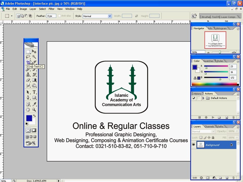Create new action in Actions panel
This screenshot has width=243, height=182.
226,118
